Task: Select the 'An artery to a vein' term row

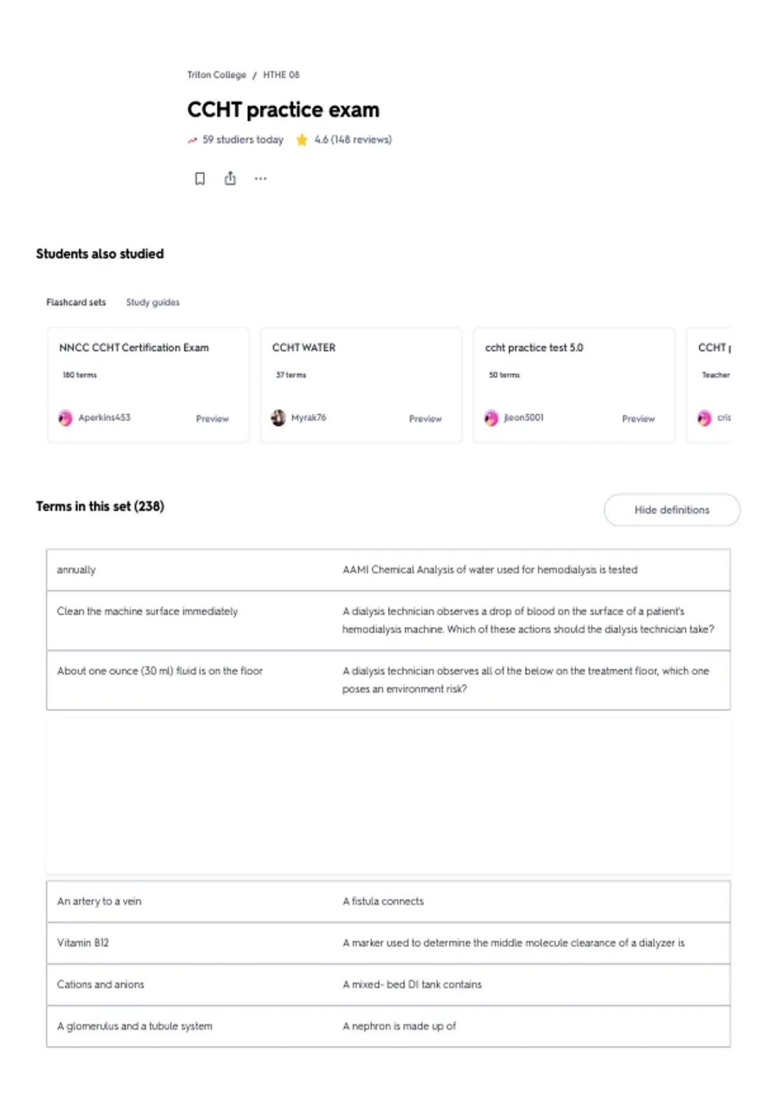Action: (388, 902)
